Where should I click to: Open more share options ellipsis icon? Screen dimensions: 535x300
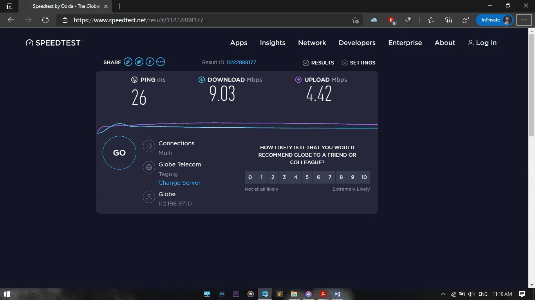pyautogui.click(x=161, y=62)
